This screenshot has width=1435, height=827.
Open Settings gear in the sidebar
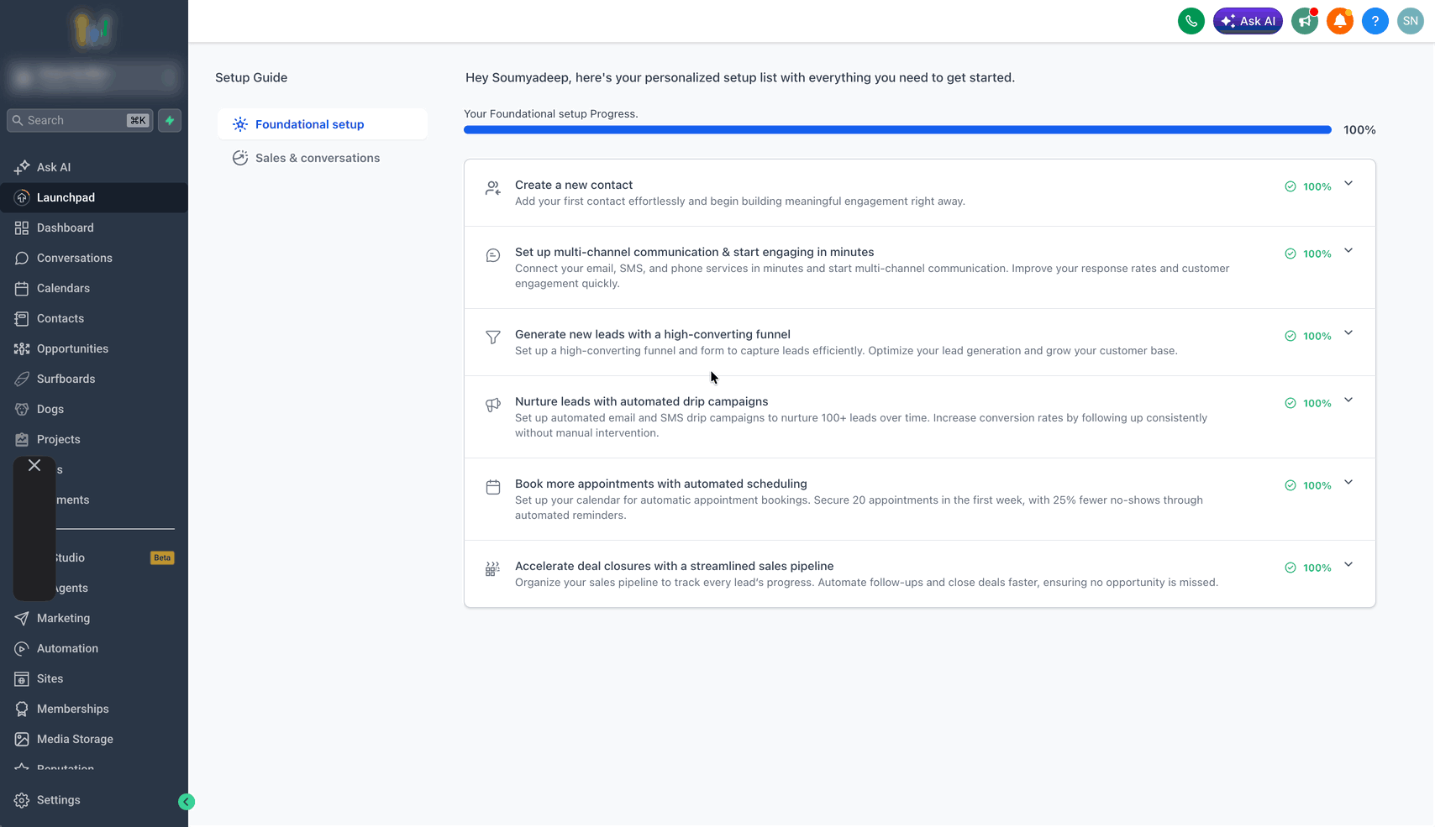pos(22,800)
